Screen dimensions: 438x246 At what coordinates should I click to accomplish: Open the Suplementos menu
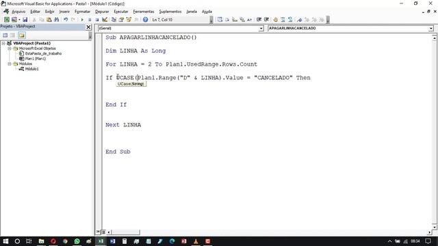click(x=170, y=12)
